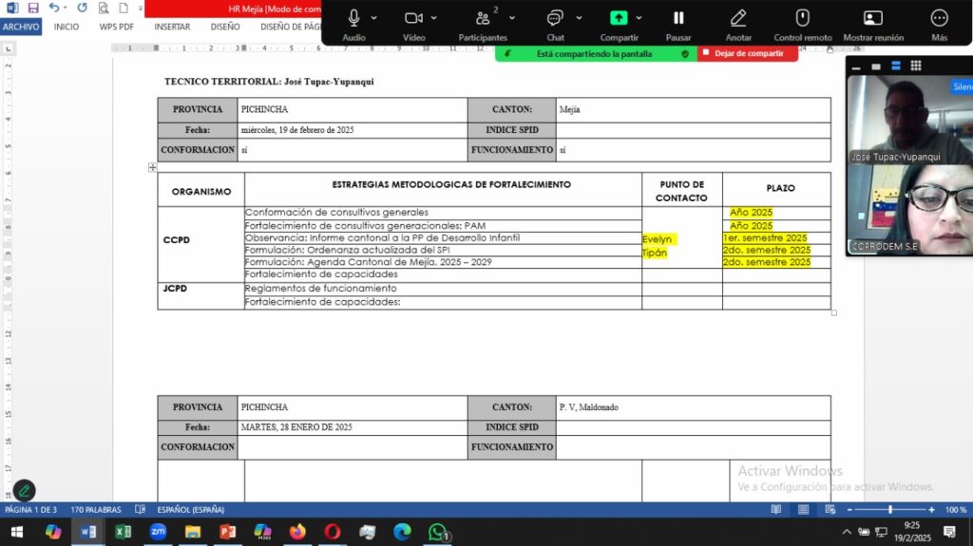This screenshot has width=973, height=546.
Task: Open the Más options menu
Action: 939,18
